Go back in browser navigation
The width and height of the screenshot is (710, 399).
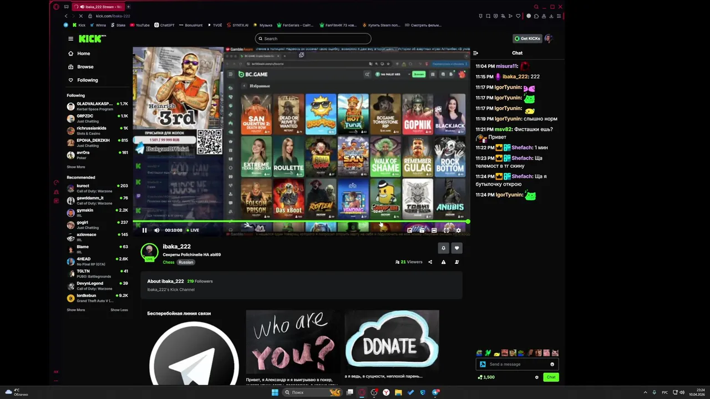[x=66, y=16]
